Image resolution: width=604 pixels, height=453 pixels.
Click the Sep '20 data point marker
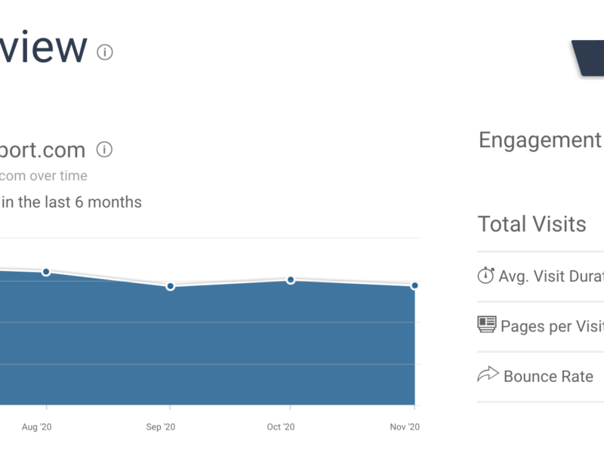[x=171, y=286]
